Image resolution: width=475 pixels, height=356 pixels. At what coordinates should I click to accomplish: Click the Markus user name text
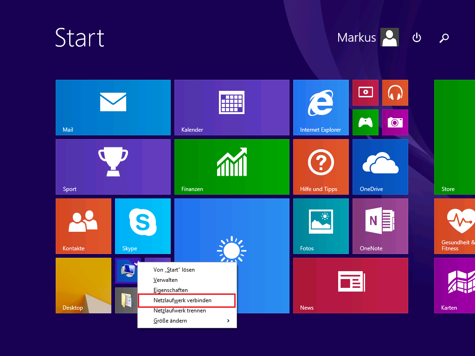pos(357,38)
